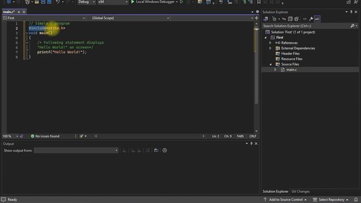Click Ch: 9 column indicator
361x203 pixels.
(x=228, y=136)
